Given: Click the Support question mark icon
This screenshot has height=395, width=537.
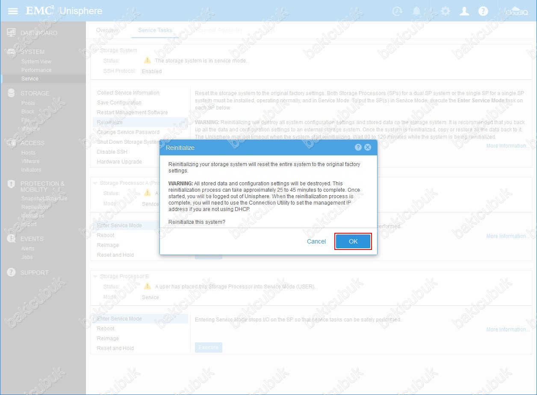Looking at the screenshot, I should tap(12, 272).
